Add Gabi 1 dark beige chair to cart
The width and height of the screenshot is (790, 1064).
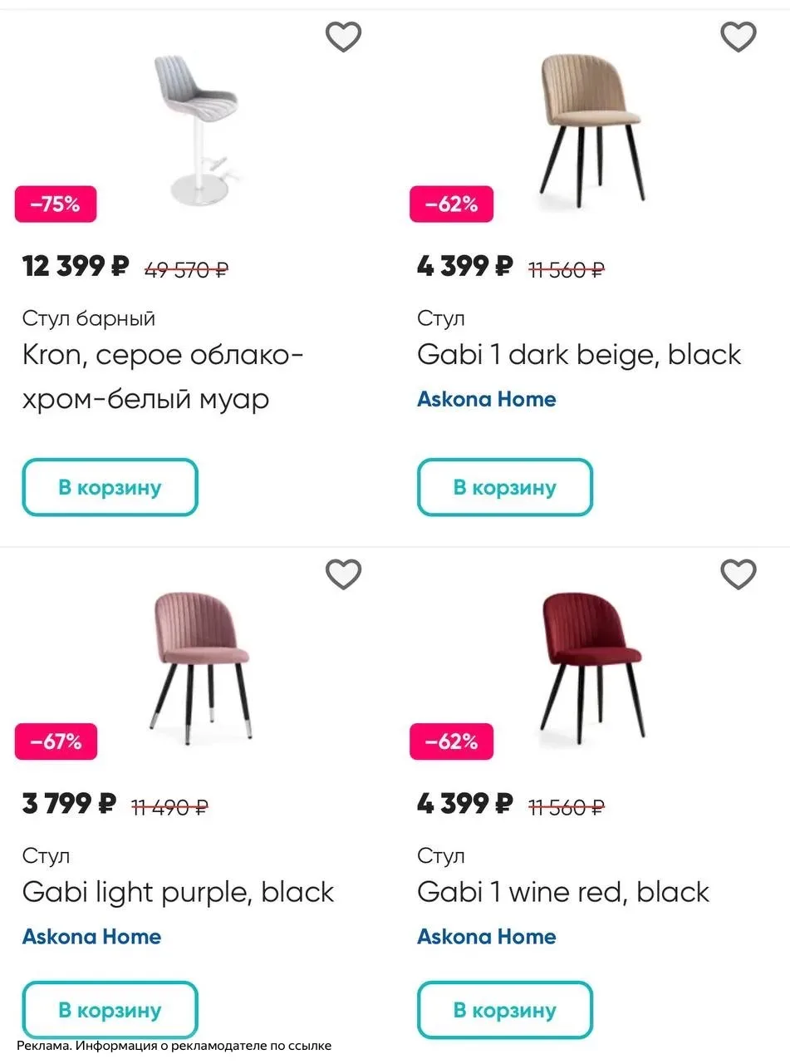(x=504, y=487)
